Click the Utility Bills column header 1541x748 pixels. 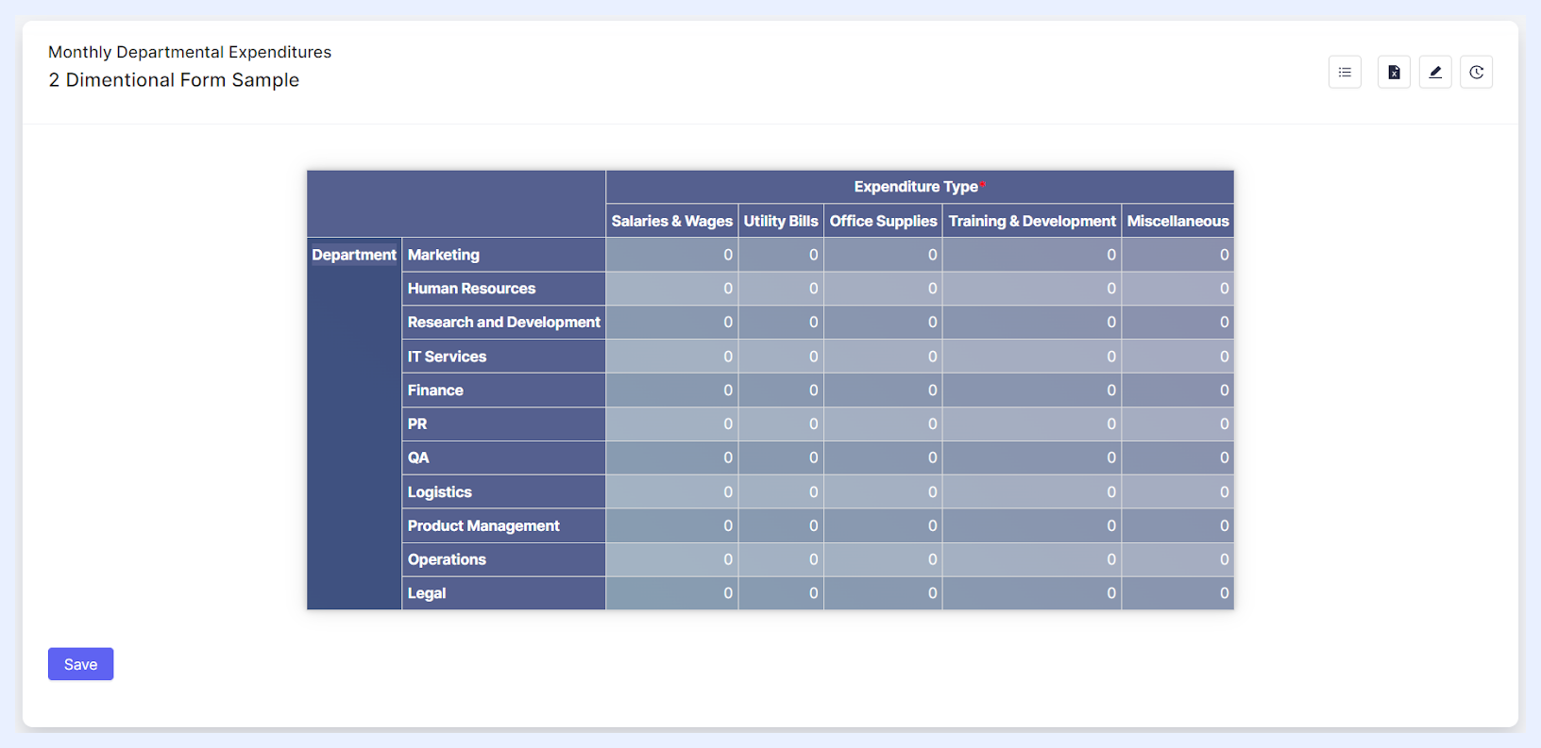click(x=781, y=221)
